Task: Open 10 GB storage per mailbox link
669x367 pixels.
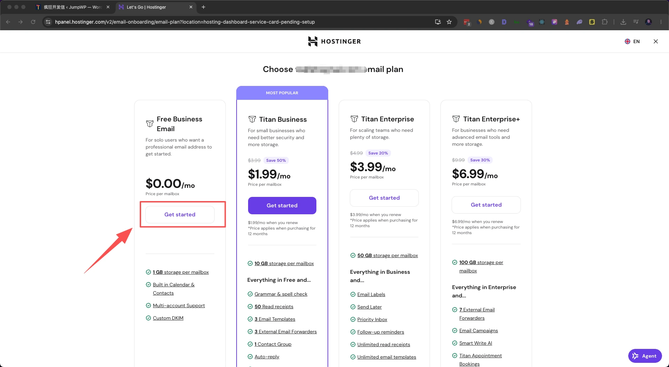Action: click(x=284, y=264)
